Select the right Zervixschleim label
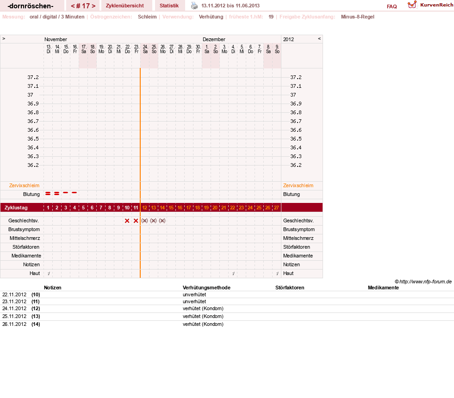The height and width of the screenshot is (398, 454). 298,185
